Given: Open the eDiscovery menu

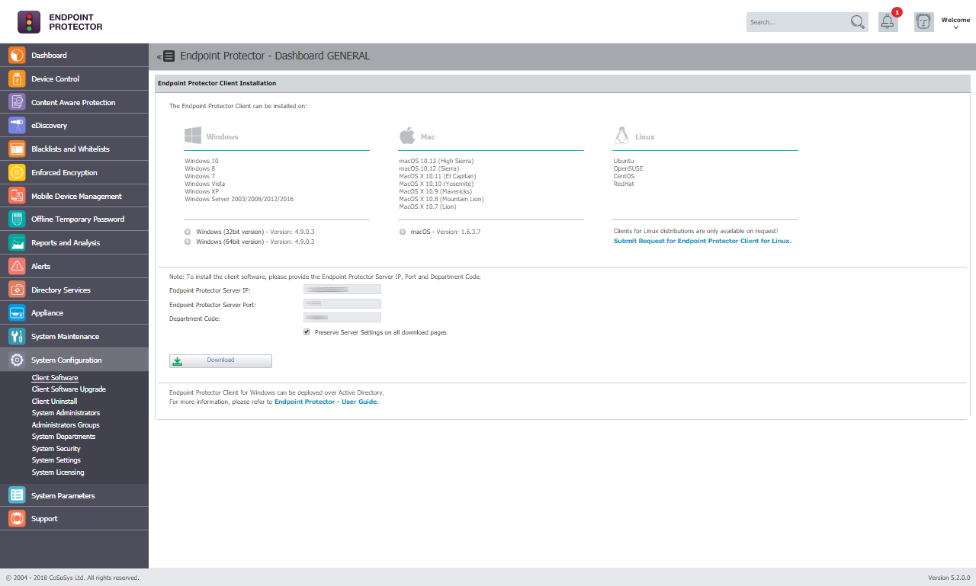Looking at the screenshot, I should pos(74,125).
